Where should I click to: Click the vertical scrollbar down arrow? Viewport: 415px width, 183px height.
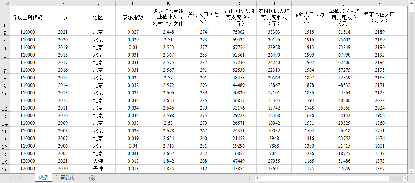click(411, 171)
